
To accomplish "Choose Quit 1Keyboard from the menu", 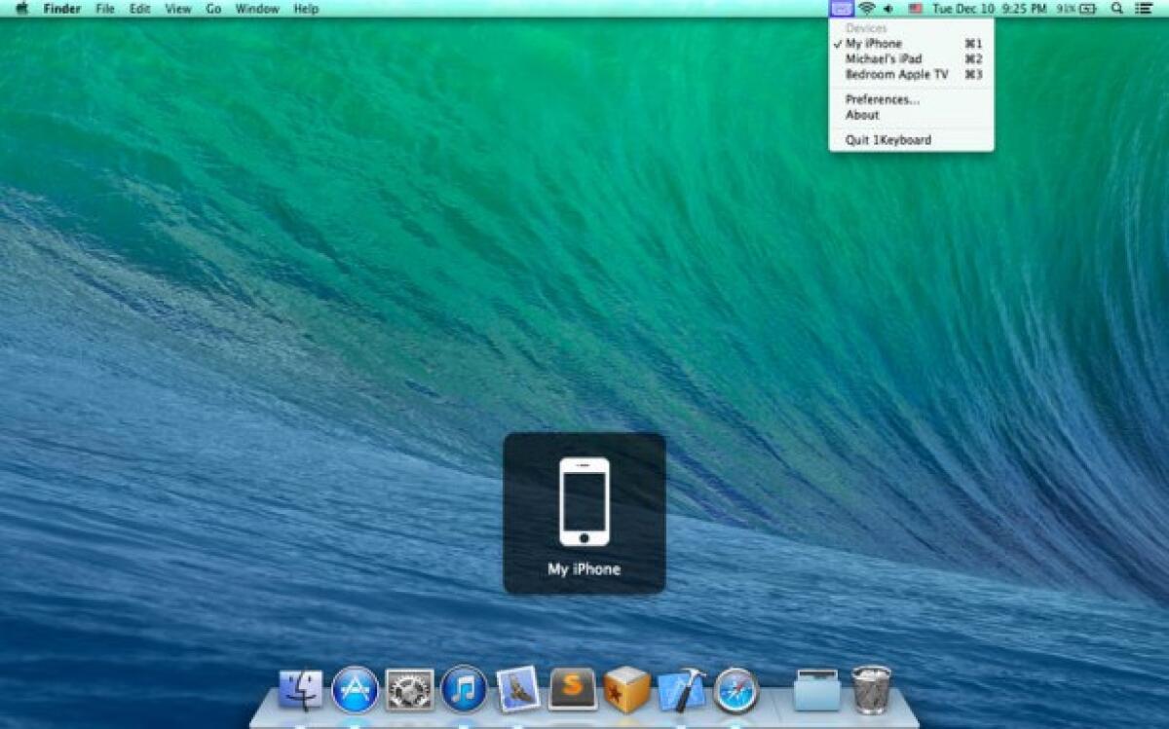I will click(888, 139).
